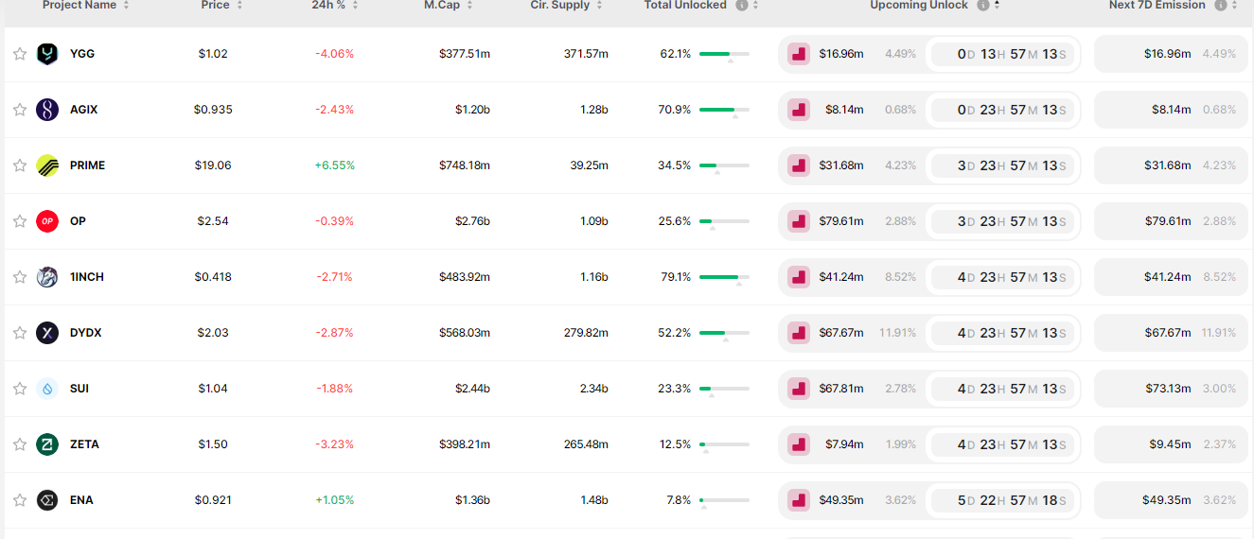This screenshot has height=539, width=1254.
Task: Click the Upcoming Unlock column header
Action: click(919, 6)
